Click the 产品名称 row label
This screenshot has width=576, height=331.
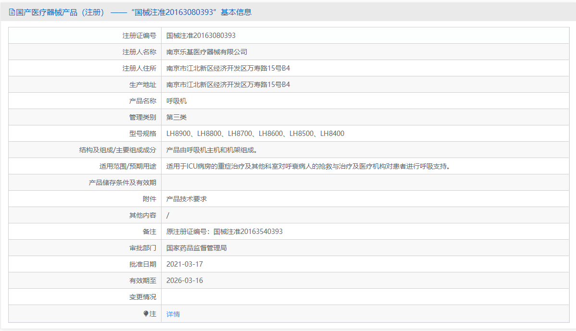point(142,101)
